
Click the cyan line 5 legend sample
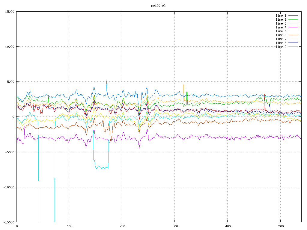293,31
